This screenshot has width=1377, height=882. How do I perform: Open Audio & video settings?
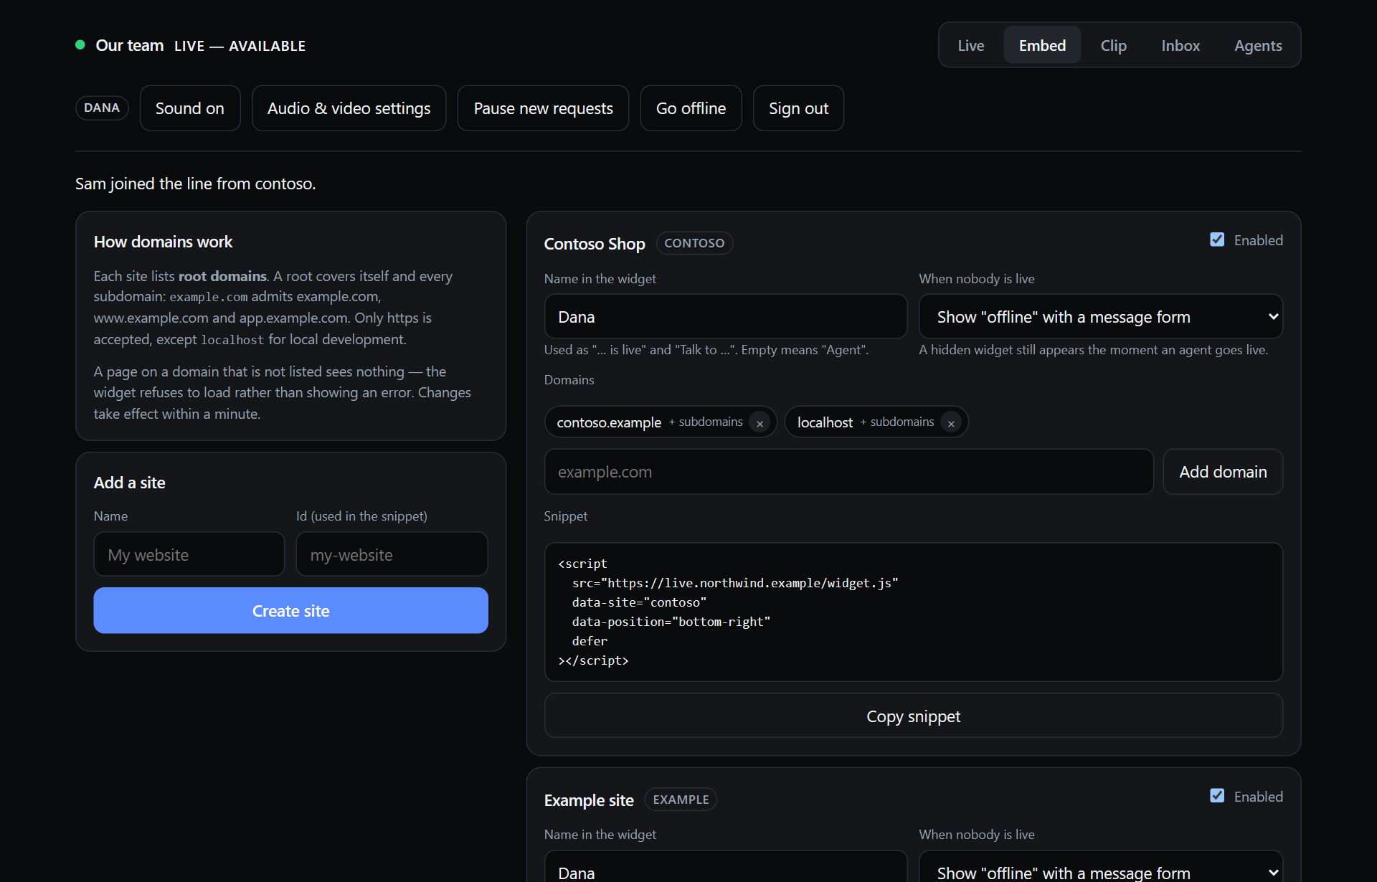(x=349, y=108)
